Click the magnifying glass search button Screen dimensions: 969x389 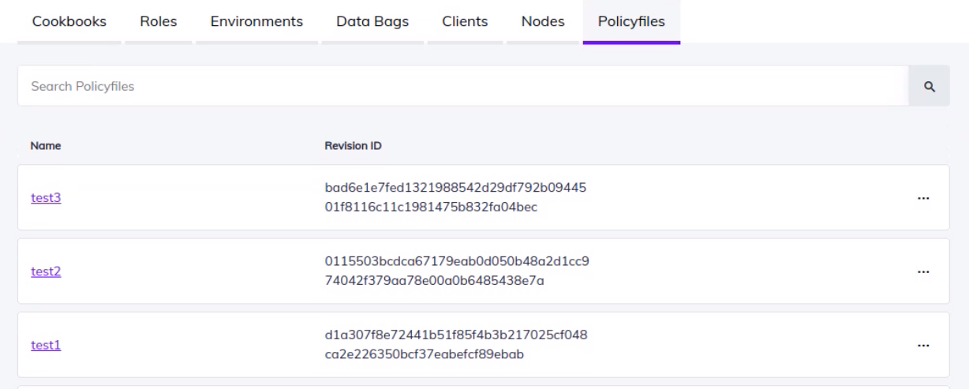929,86
